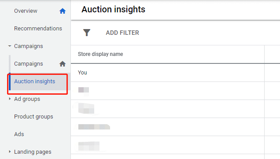Open the Overview page

tap(26, 11)
